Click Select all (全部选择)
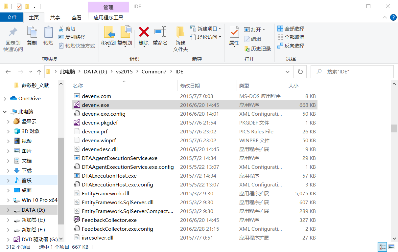 291,29
